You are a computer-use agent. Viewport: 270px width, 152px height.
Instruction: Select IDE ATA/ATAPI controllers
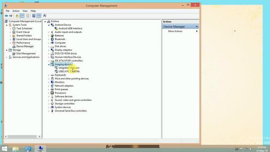69,61
